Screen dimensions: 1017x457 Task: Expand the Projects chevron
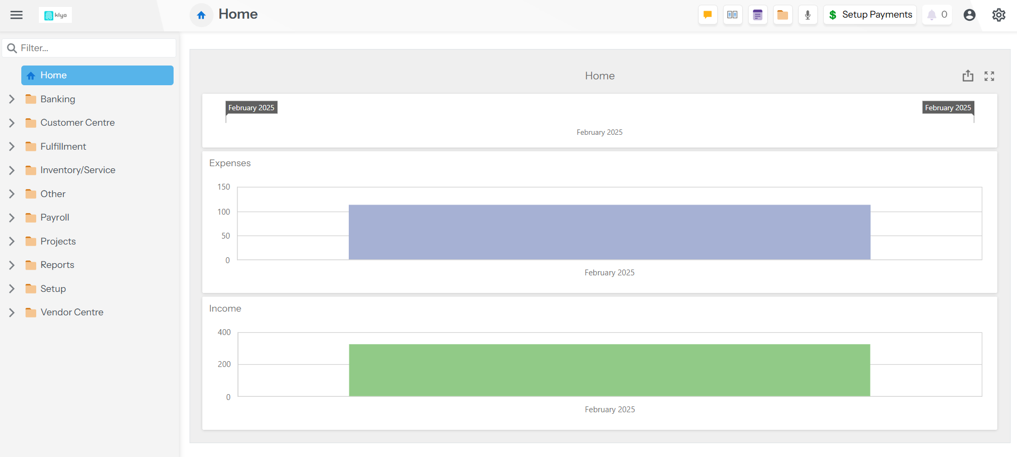[12, 241]
